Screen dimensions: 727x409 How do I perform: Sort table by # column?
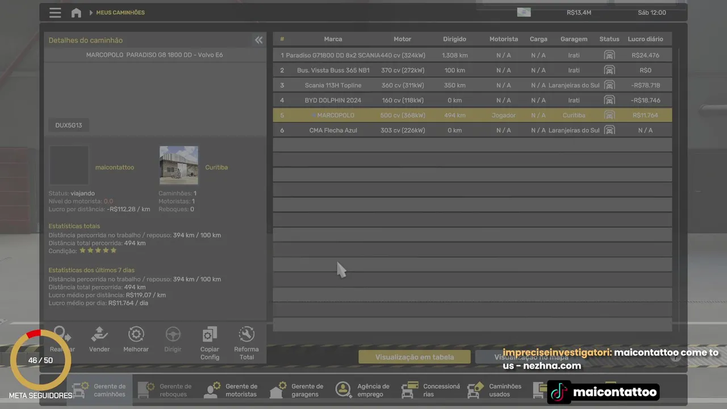click(x=282, y=39)
